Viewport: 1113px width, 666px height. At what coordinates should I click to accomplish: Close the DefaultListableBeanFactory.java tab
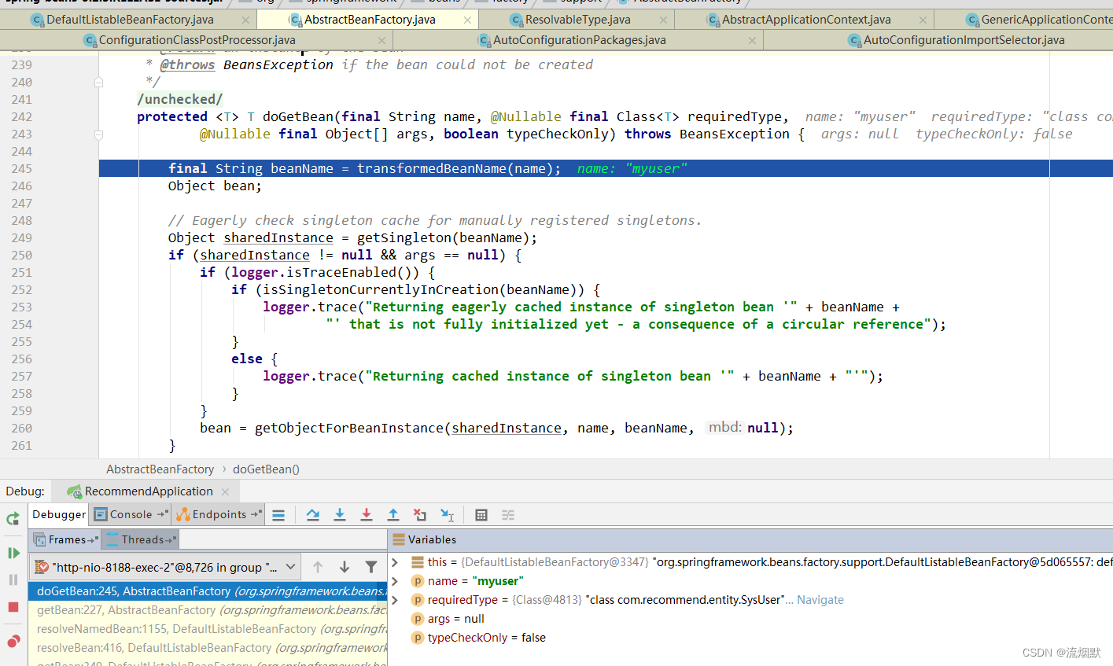pyautogui.click(x=246, y=20)
